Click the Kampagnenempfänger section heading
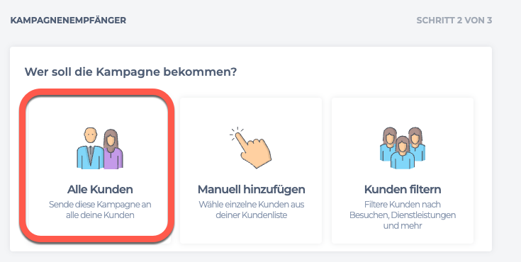Image resolution: width=521 pixels, height=262 pixels. (x=68, y=21)
